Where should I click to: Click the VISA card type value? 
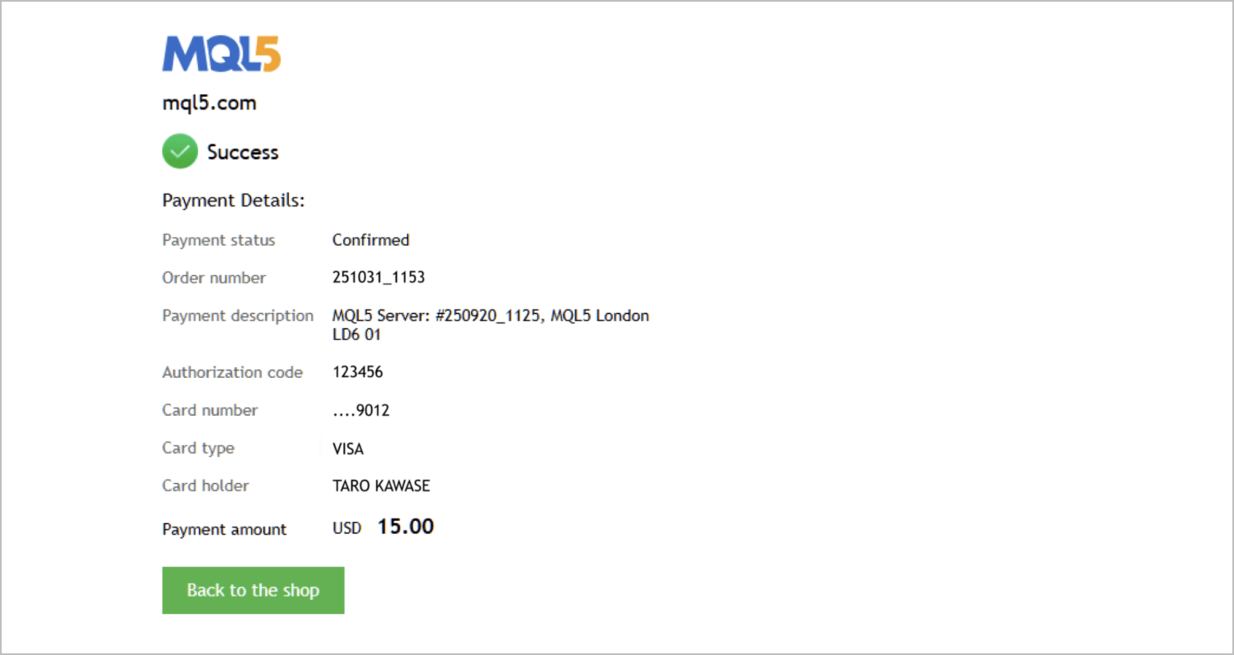pos(348,449)
